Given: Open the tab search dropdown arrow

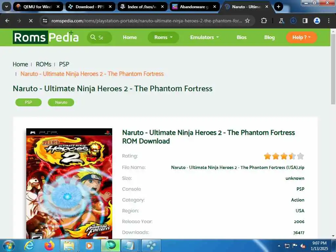Looking at the screenshot, I should pyautogui.click(x=7, y=7).
